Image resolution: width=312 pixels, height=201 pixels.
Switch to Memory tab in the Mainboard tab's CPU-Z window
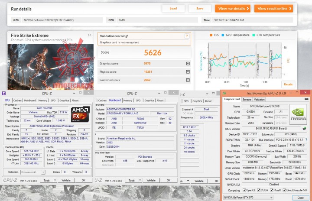(128, 100)
